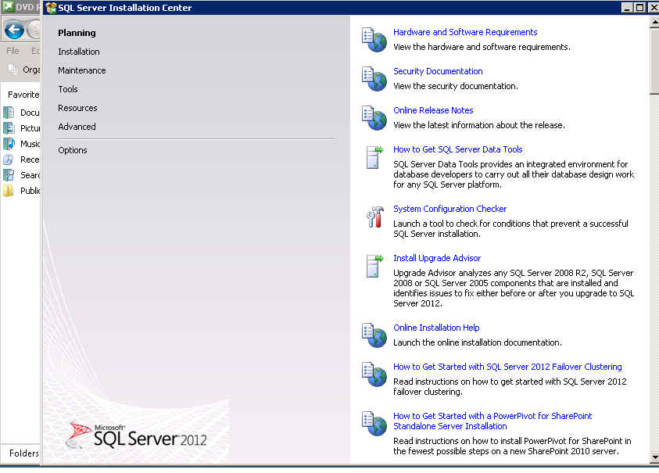The width and height of the screenshot is (659, 473).
Task: Click the back arrow in Explorer window
Action: tap(14, 30)
